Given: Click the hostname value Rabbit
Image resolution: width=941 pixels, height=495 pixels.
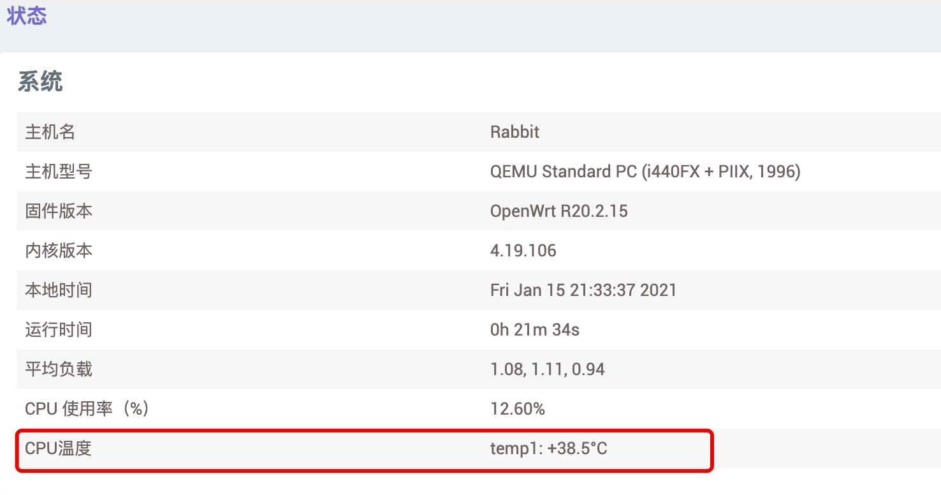Looking at the screenshot, I should click(x=514, y=132).
